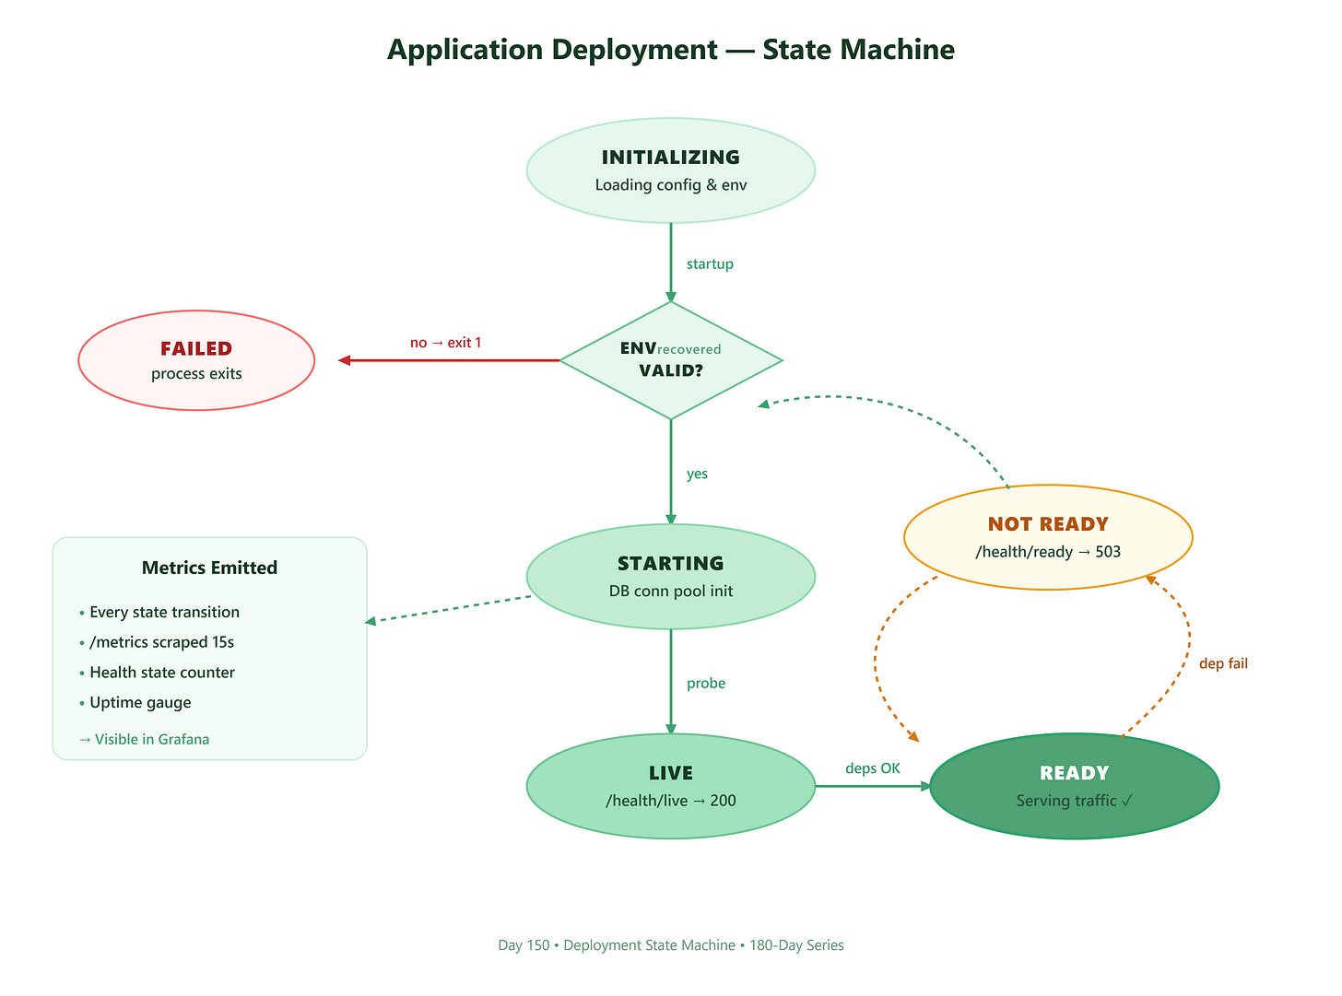Click the NOT READY state node
This screenshot has width=1342, height=996.
[1048, 537]
